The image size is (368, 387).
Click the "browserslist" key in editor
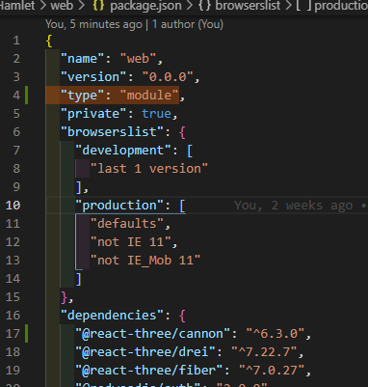point(112,132)
